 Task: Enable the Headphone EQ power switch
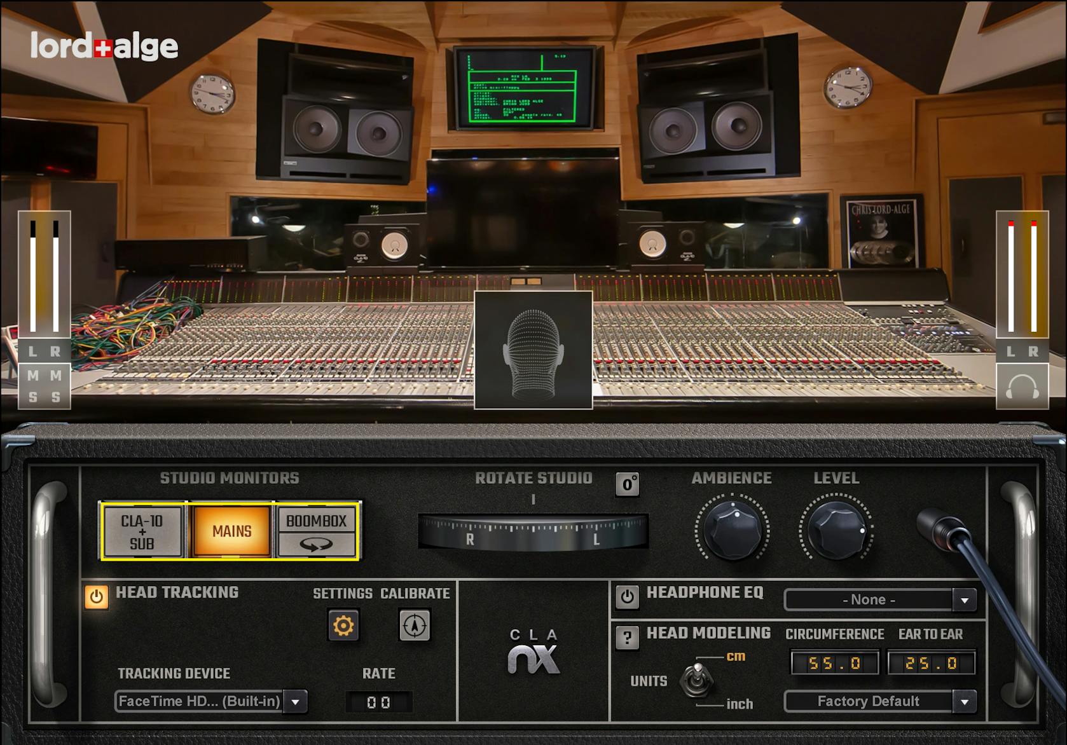click(x=628, y=597)
